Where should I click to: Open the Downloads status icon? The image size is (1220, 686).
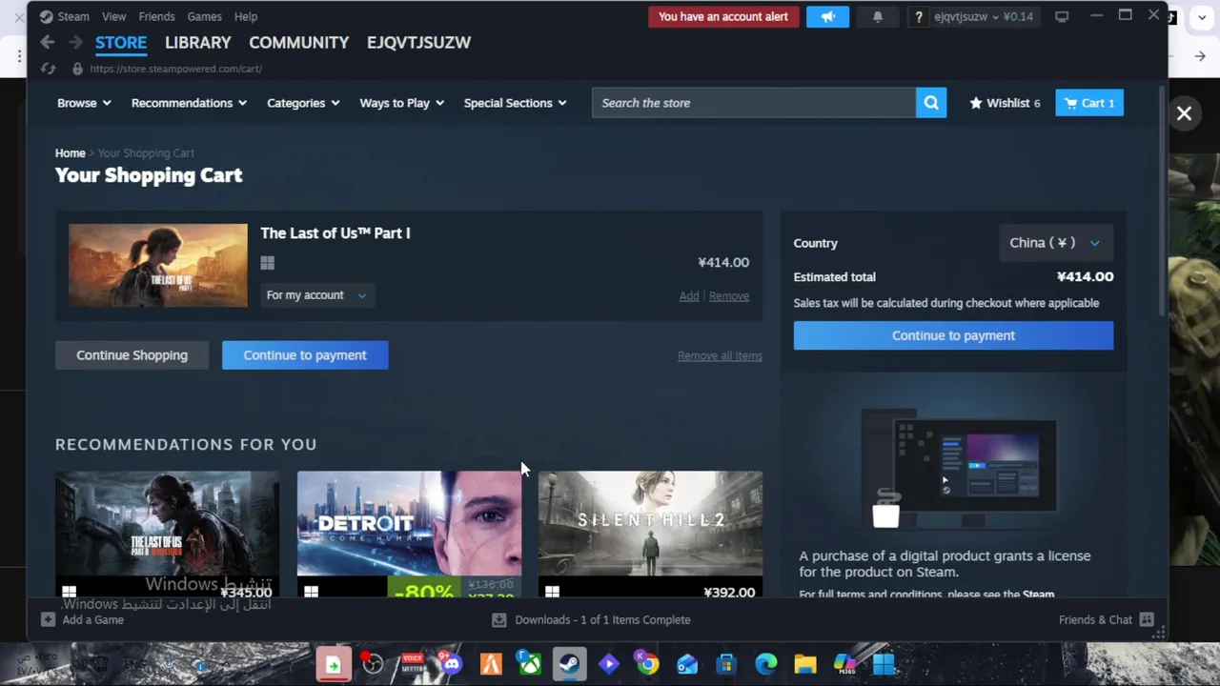coord(498,619)
